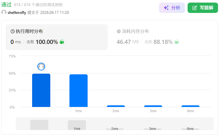Click the pencil icon on the 写题解 button
Image resolution: width=220 pixels, height=137 pixels.
(195, 8)
